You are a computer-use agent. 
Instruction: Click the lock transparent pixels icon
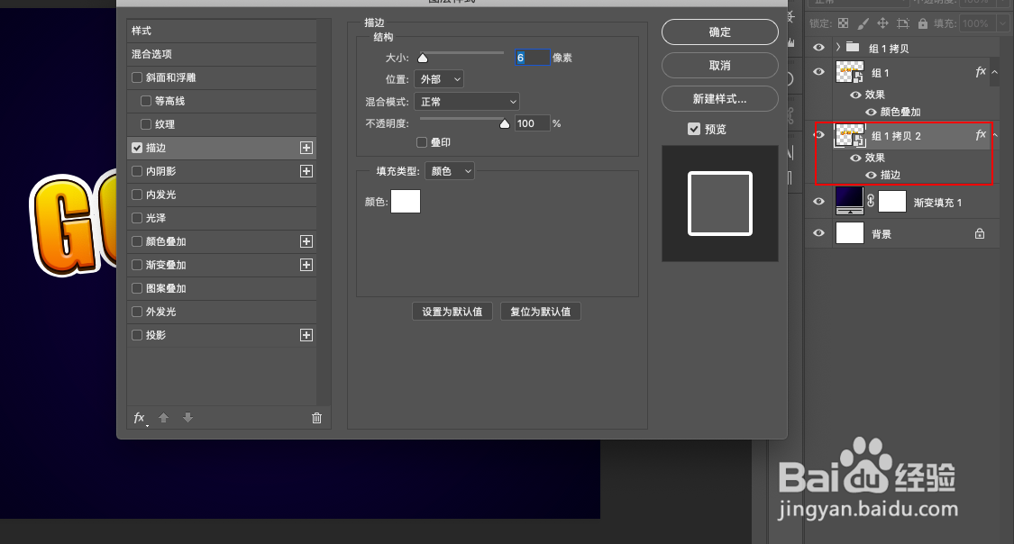point(844,23)
